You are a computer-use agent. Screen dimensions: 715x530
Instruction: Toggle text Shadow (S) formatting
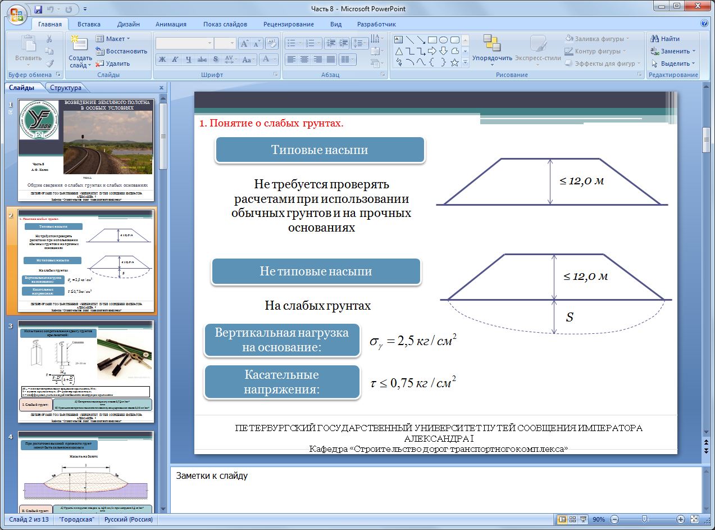pos(216,59)
